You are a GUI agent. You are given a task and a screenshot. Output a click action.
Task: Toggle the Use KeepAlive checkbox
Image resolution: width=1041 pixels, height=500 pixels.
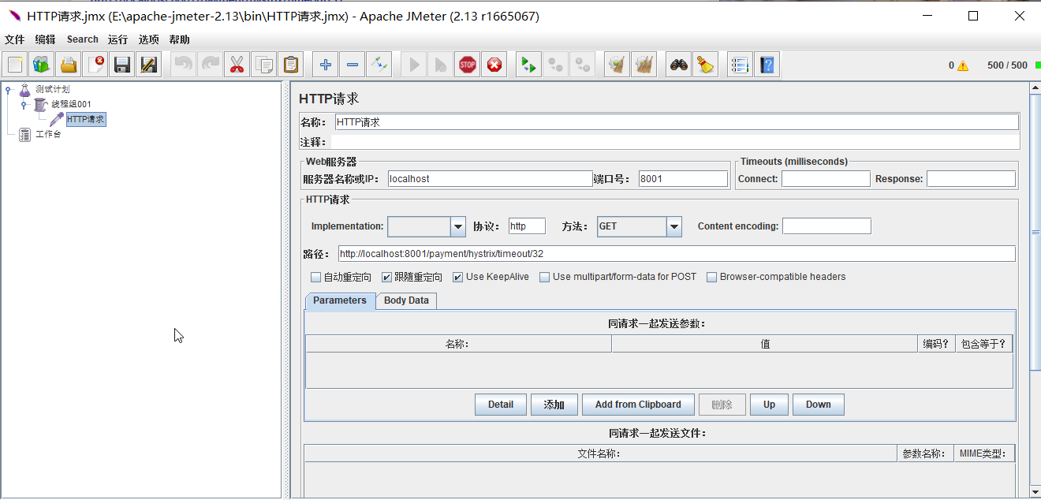(457, 277)
